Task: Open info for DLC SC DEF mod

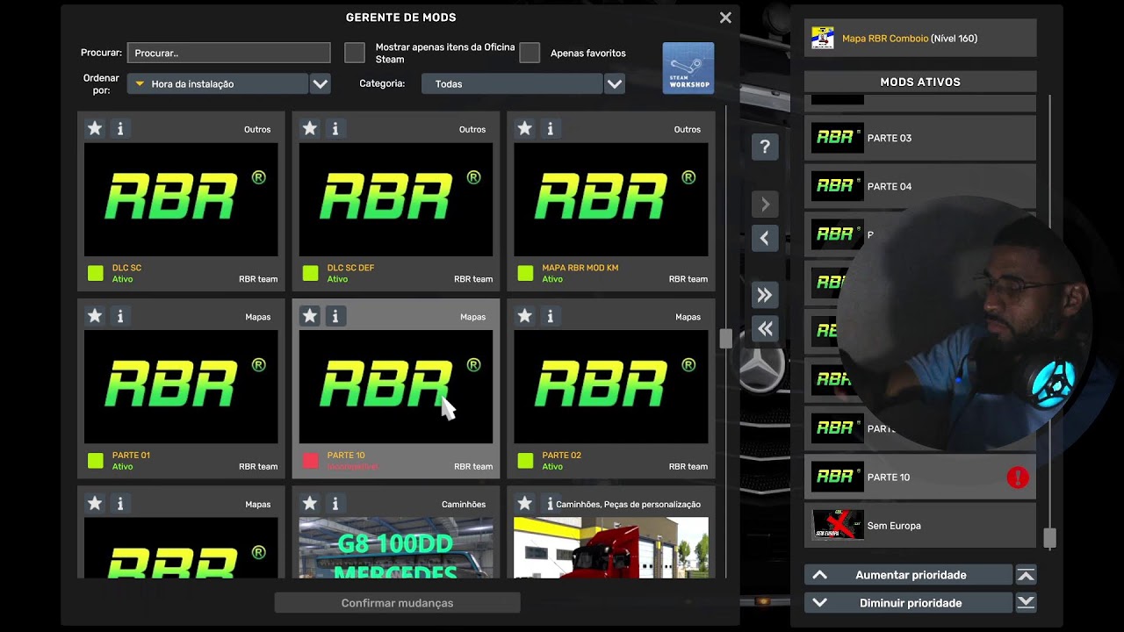Action: [335, 129]
